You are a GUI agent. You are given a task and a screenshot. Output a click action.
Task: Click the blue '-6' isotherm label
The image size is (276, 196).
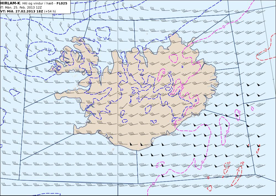pos(54,15)
